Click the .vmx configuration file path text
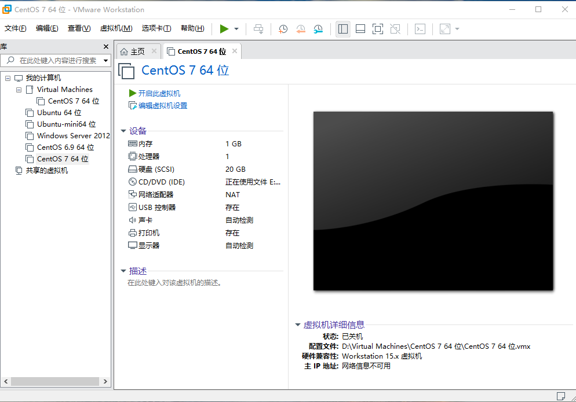 pyautogui.click(x=436, y=346)
